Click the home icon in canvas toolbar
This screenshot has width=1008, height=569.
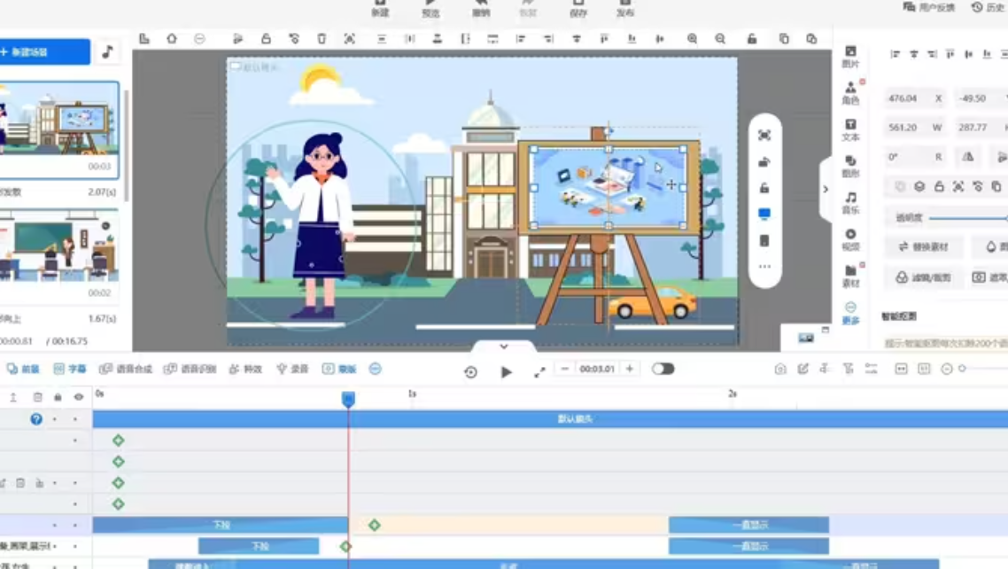coord(172,39)
